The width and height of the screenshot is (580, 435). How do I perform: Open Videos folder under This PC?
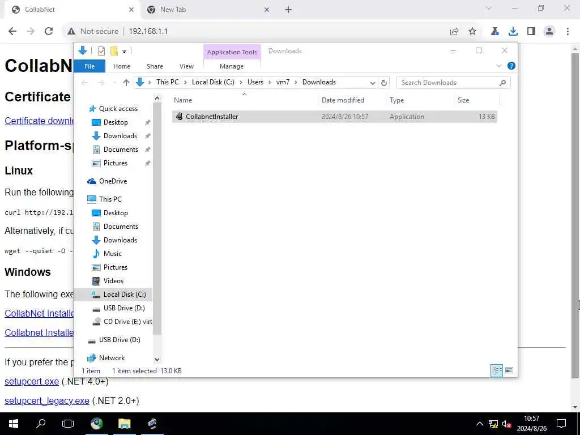pos(113,281)
